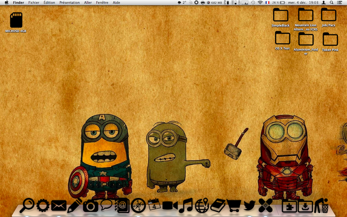
Task: Launch iBooks book icon in Dock
Action: coord(218,205)
